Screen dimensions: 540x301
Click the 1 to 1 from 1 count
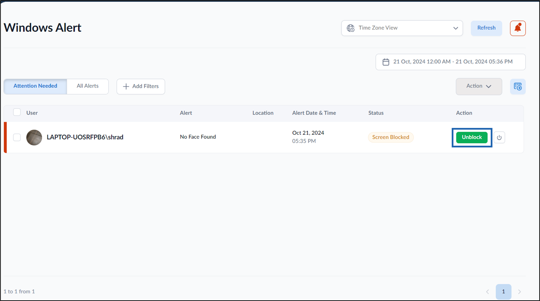click(x=19, y=291)
